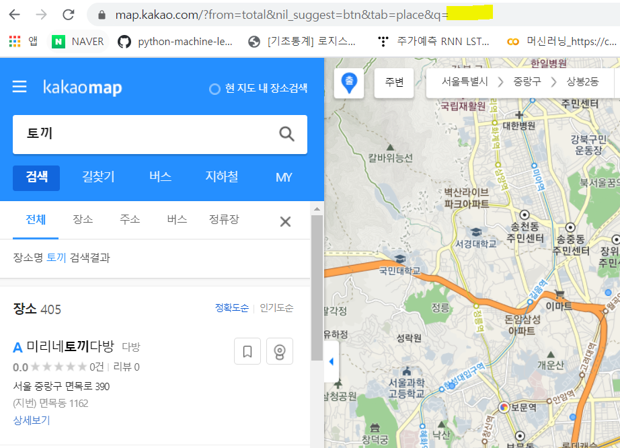Click the 돈암삼성 아파트 label
Image resolution: width=620 pixels, height=448 pixels.
[522, 325]
